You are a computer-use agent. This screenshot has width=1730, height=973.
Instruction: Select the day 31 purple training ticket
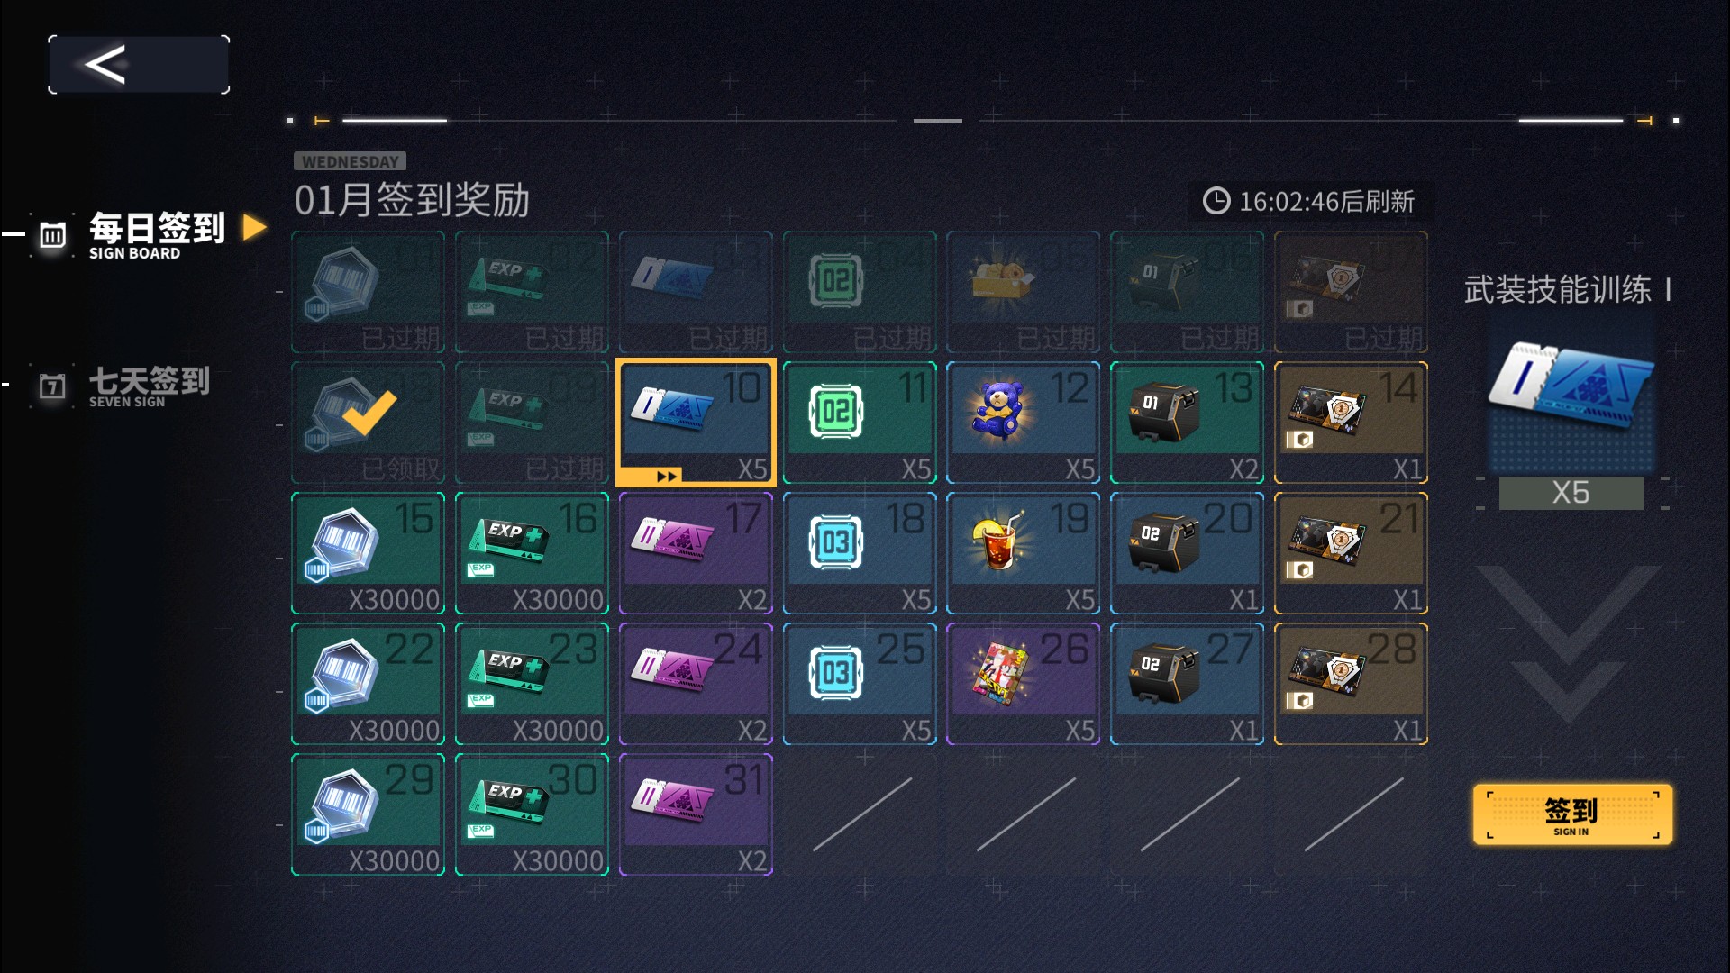pyautogui.click(x=696, y=814)
